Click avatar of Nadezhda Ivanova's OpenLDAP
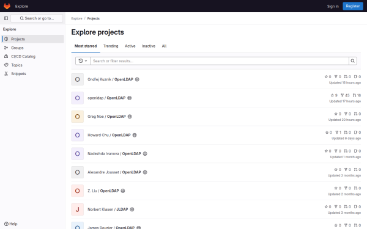The width and height of the screenshot is (367, 229). (x=78, y=153)
